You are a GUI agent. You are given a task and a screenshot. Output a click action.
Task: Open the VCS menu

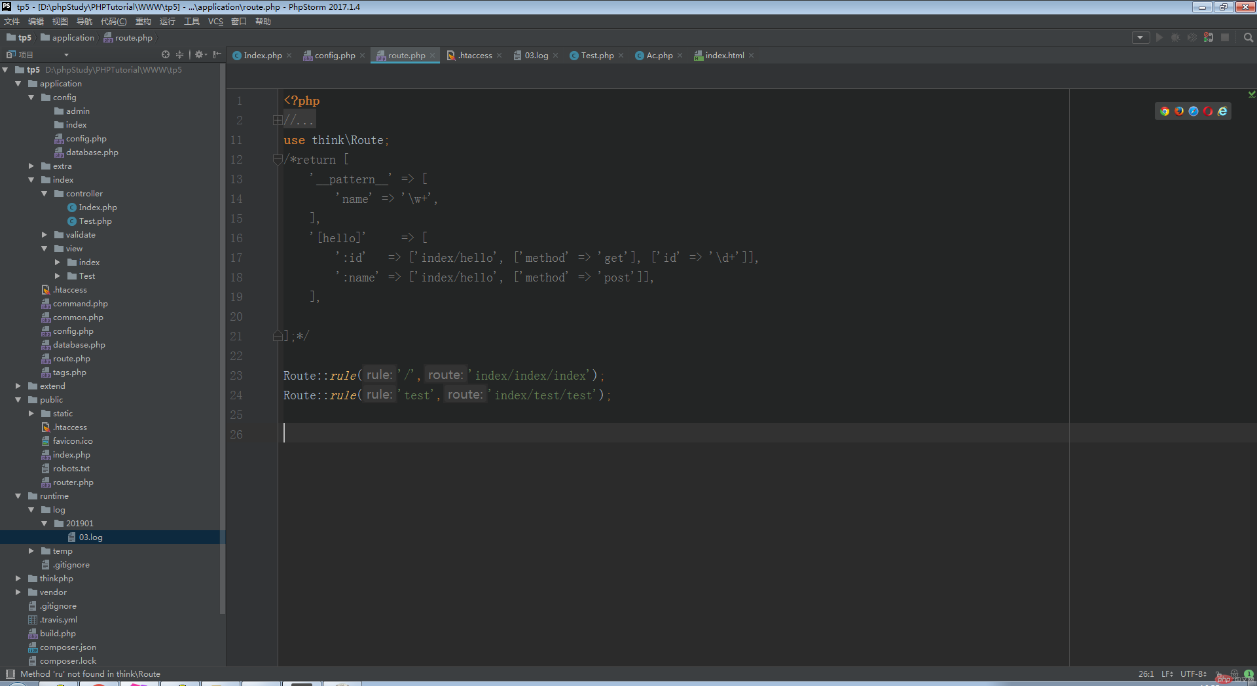(215, 22)
